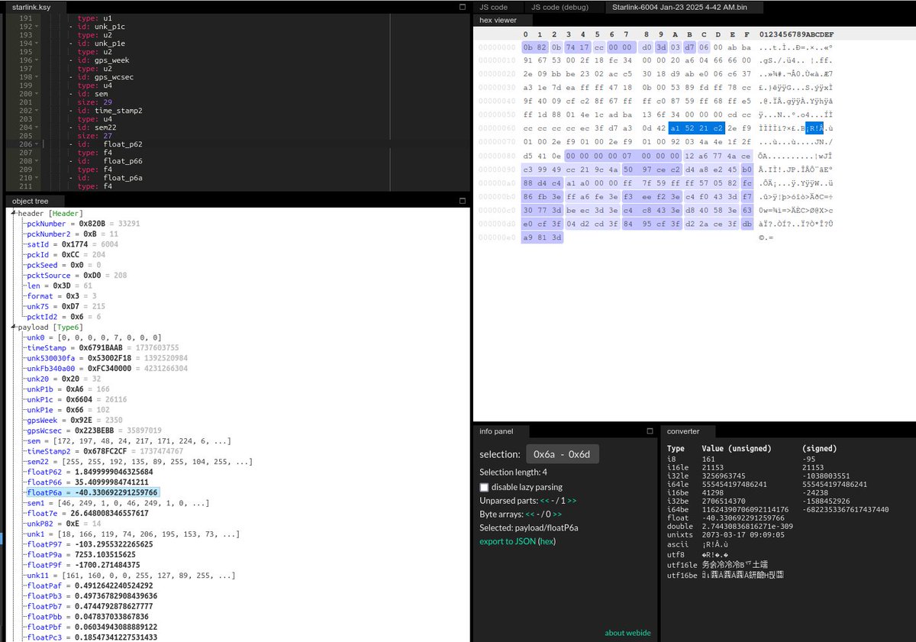
Task: Click the maximize icon on the info panel
Action: [x=649, y=431]
